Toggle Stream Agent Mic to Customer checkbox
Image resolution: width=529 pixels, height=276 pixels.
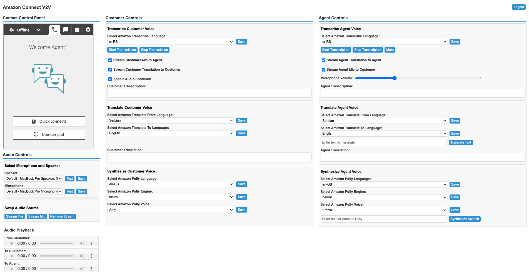point(323,70)
